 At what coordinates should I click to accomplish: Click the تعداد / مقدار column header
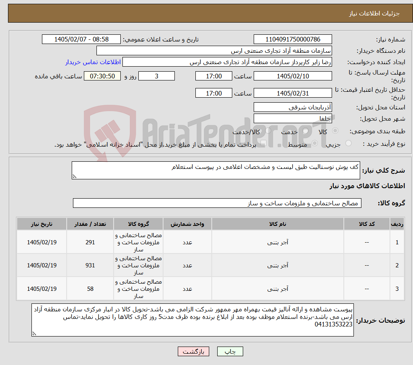click(90, 224)
